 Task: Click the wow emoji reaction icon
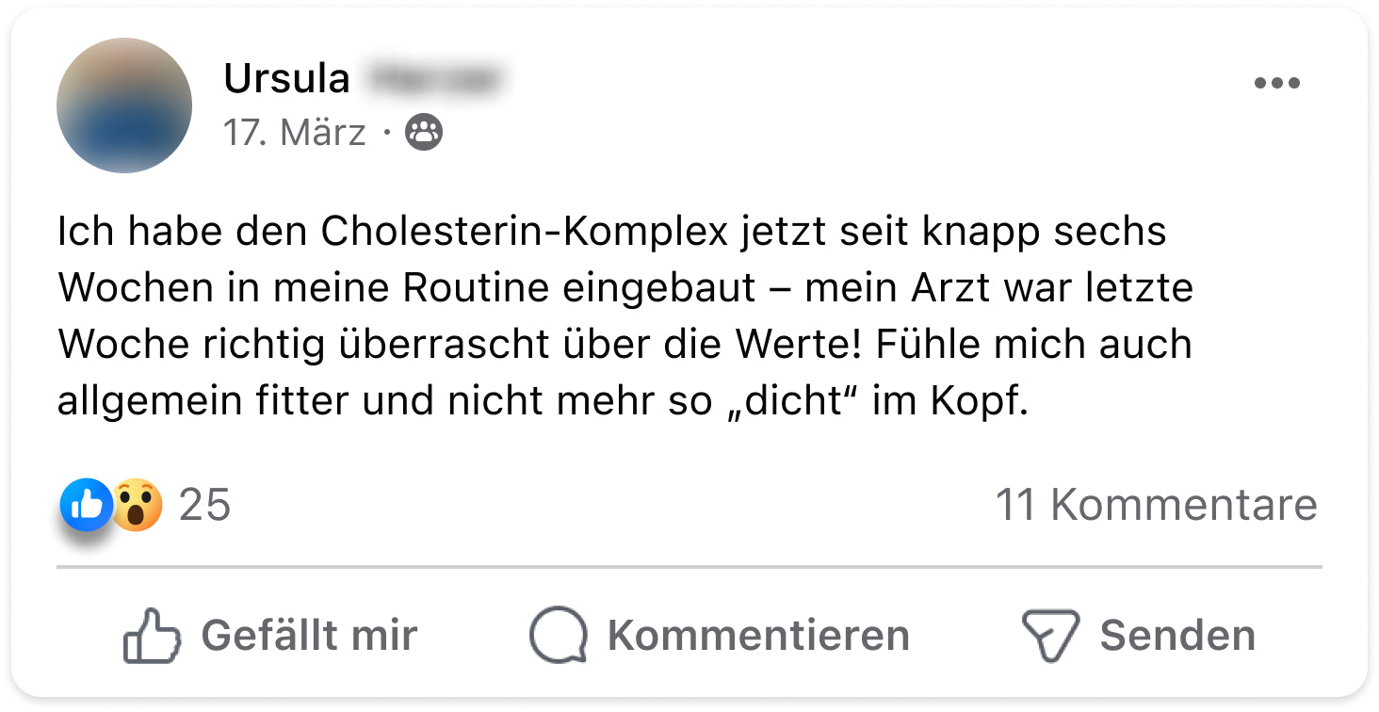click(x=138, y=506)
